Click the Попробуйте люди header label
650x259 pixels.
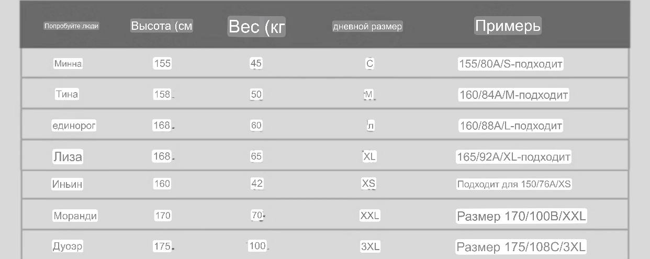72,26
